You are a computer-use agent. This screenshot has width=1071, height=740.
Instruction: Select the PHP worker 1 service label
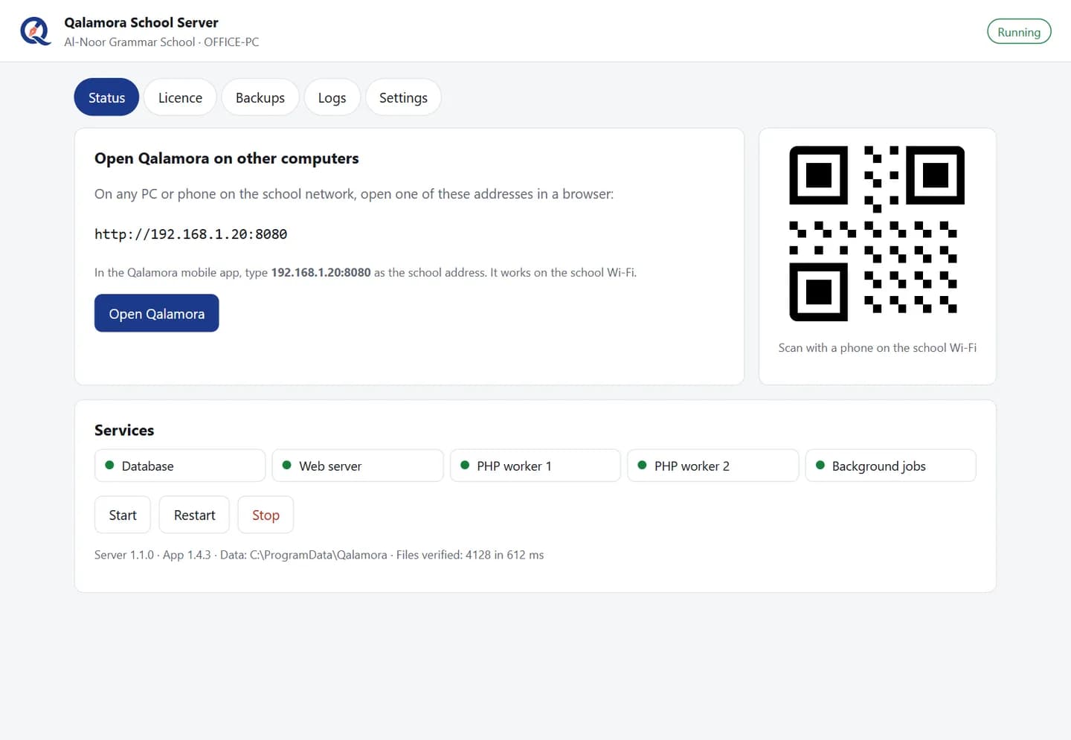pyautogui.click(x=514, y=466)
